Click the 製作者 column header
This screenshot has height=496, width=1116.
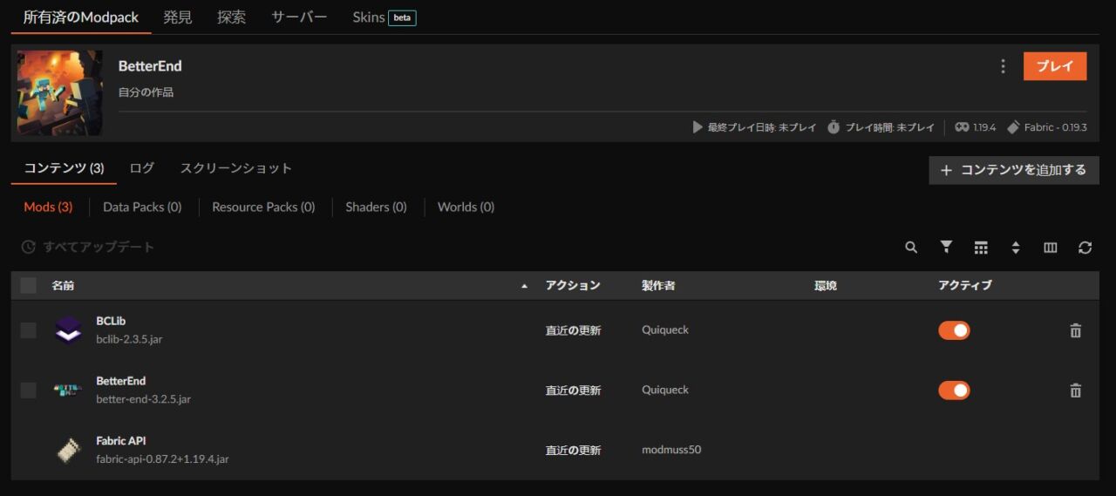pyautogui.click(x=658, y=285)
